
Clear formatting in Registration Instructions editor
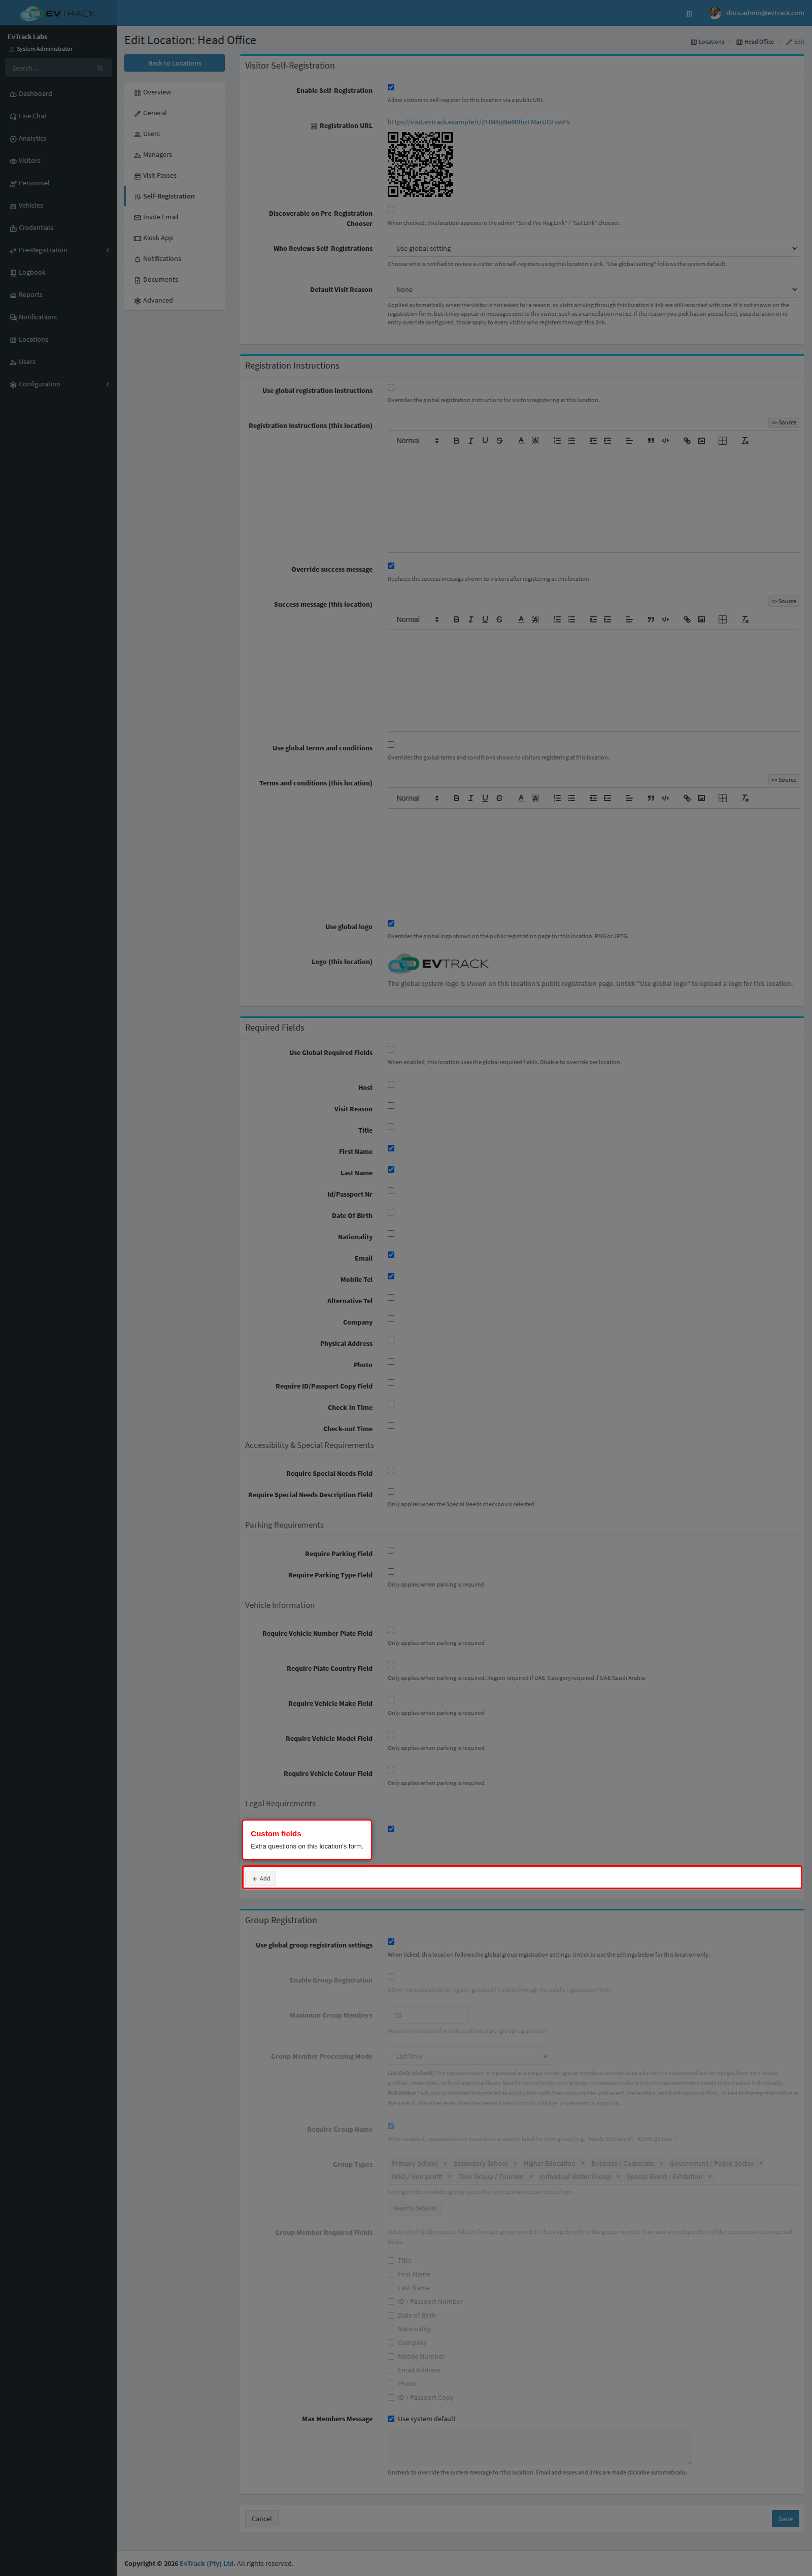[745, 441]
